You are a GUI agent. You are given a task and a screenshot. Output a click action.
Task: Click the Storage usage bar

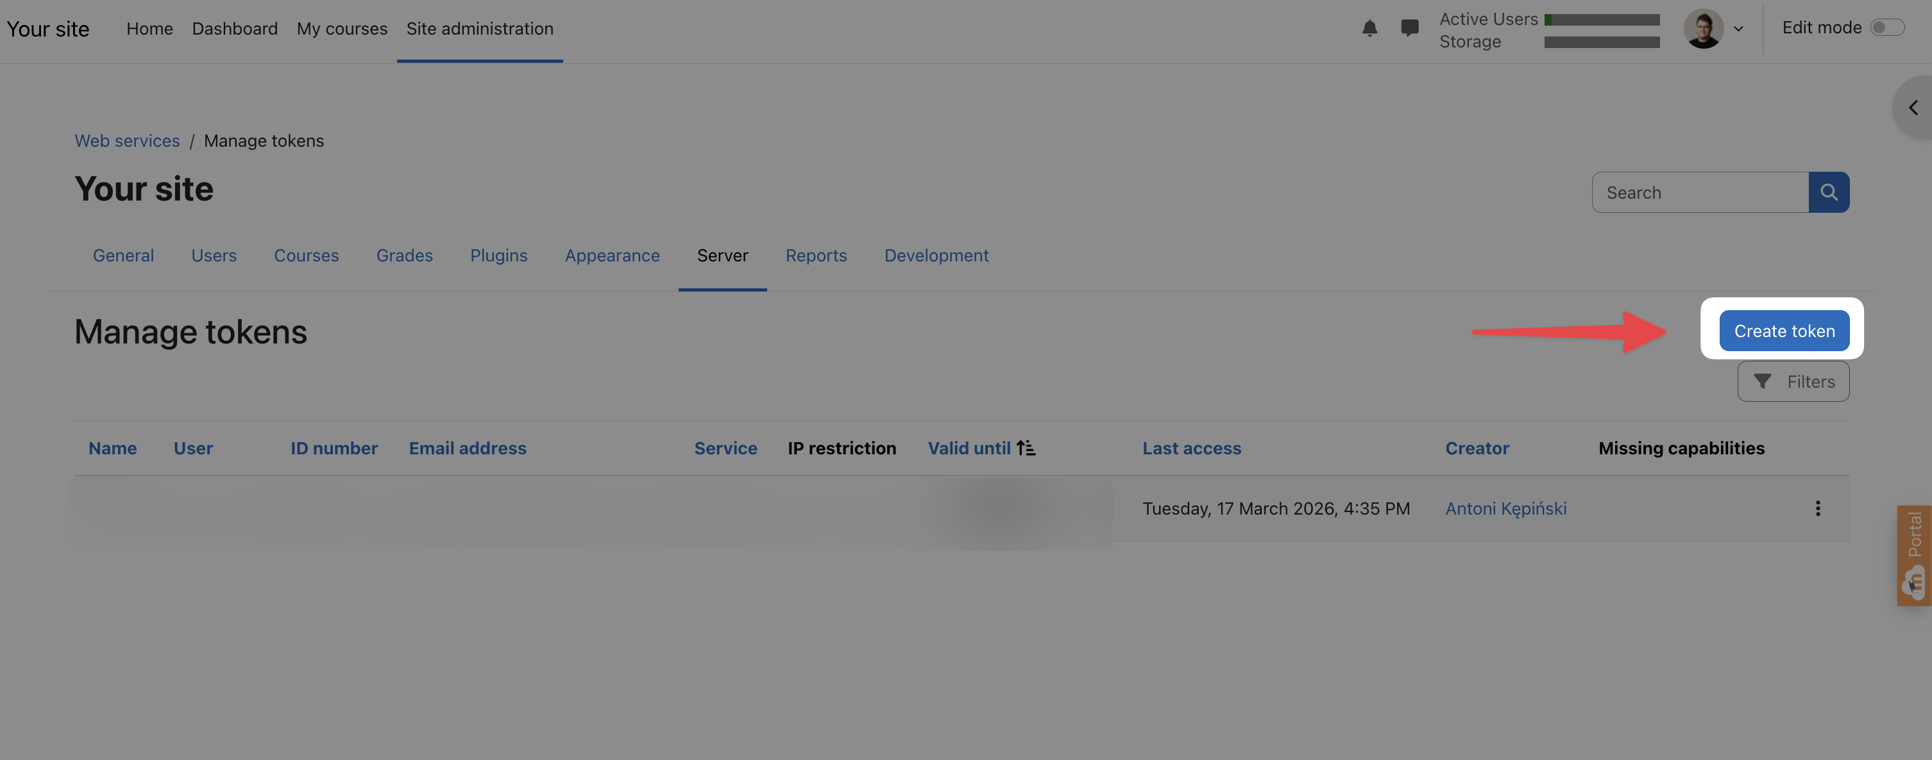point(1601,42)
